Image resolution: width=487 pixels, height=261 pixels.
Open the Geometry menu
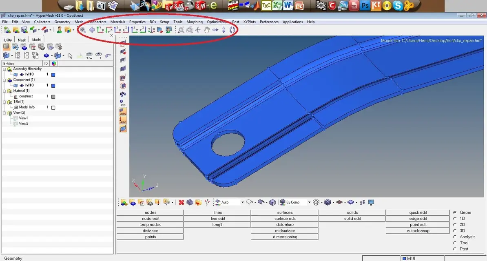pos(62,22)
